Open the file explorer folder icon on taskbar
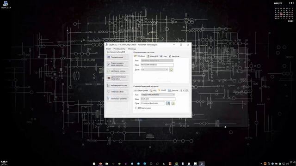 107,164
